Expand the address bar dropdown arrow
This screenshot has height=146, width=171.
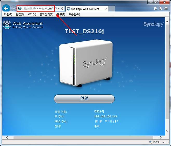click(59, 9)
